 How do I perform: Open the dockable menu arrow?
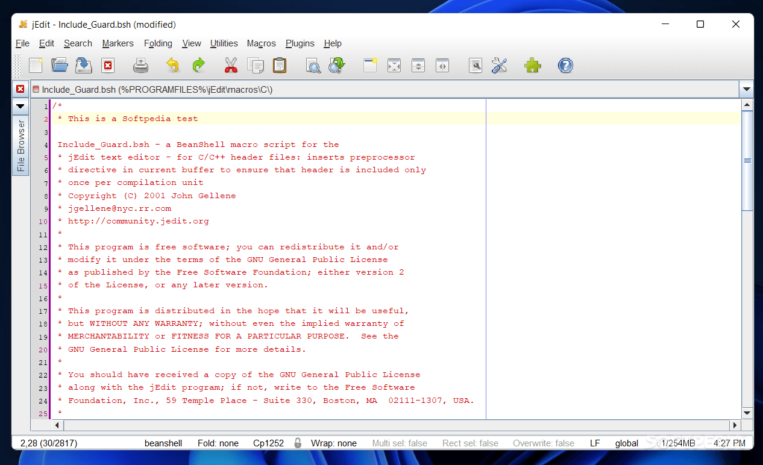(20, 106)
